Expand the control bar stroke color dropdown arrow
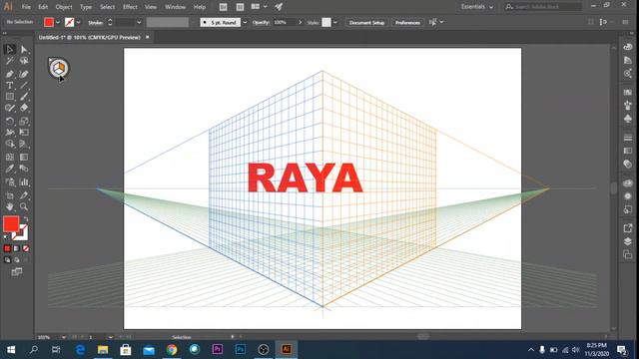639x359 pixels. coord(78,22)
